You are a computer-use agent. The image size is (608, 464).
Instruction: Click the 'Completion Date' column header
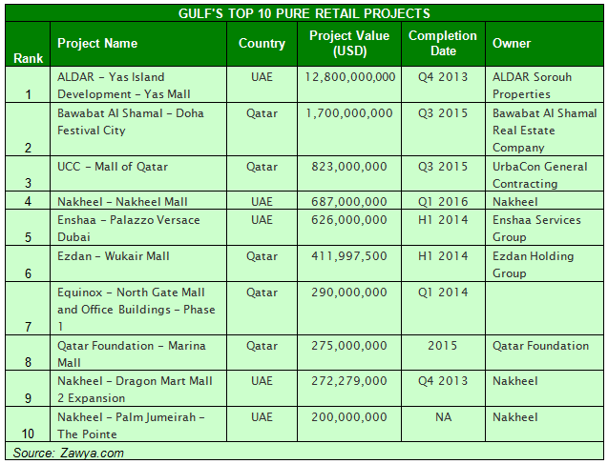[x=442, y=43]
